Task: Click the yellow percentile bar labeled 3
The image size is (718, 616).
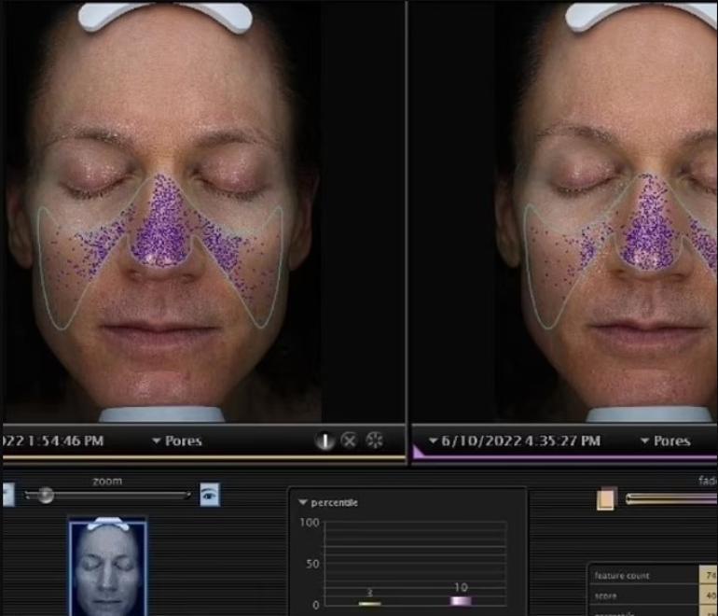Action: click(x=369, y=603)
